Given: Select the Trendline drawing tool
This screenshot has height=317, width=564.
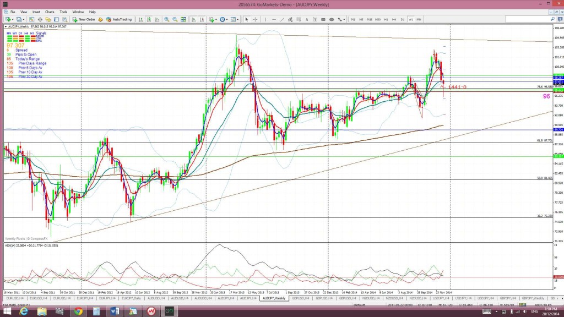Looking at the screenshot, I should [283, 19].
